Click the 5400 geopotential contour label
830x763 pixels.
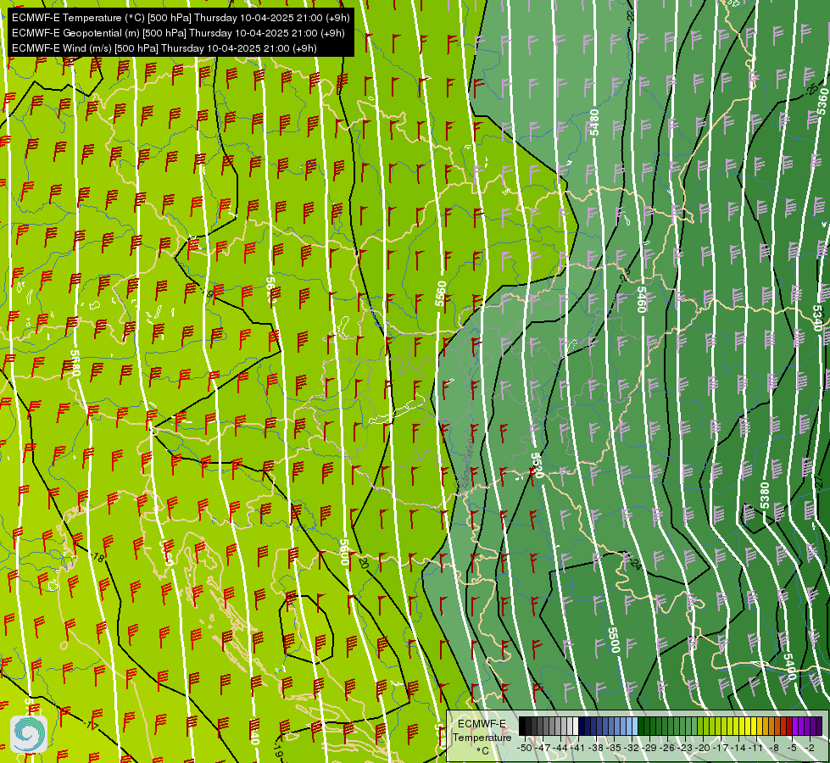click(789, 666)
